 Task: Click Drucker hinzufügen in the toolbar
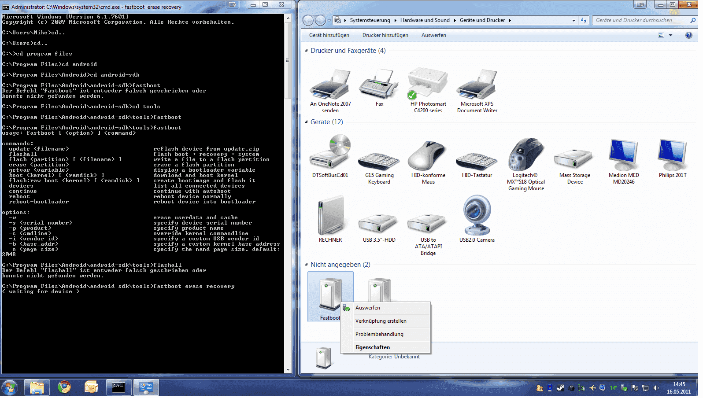click(x=385, y=35)
